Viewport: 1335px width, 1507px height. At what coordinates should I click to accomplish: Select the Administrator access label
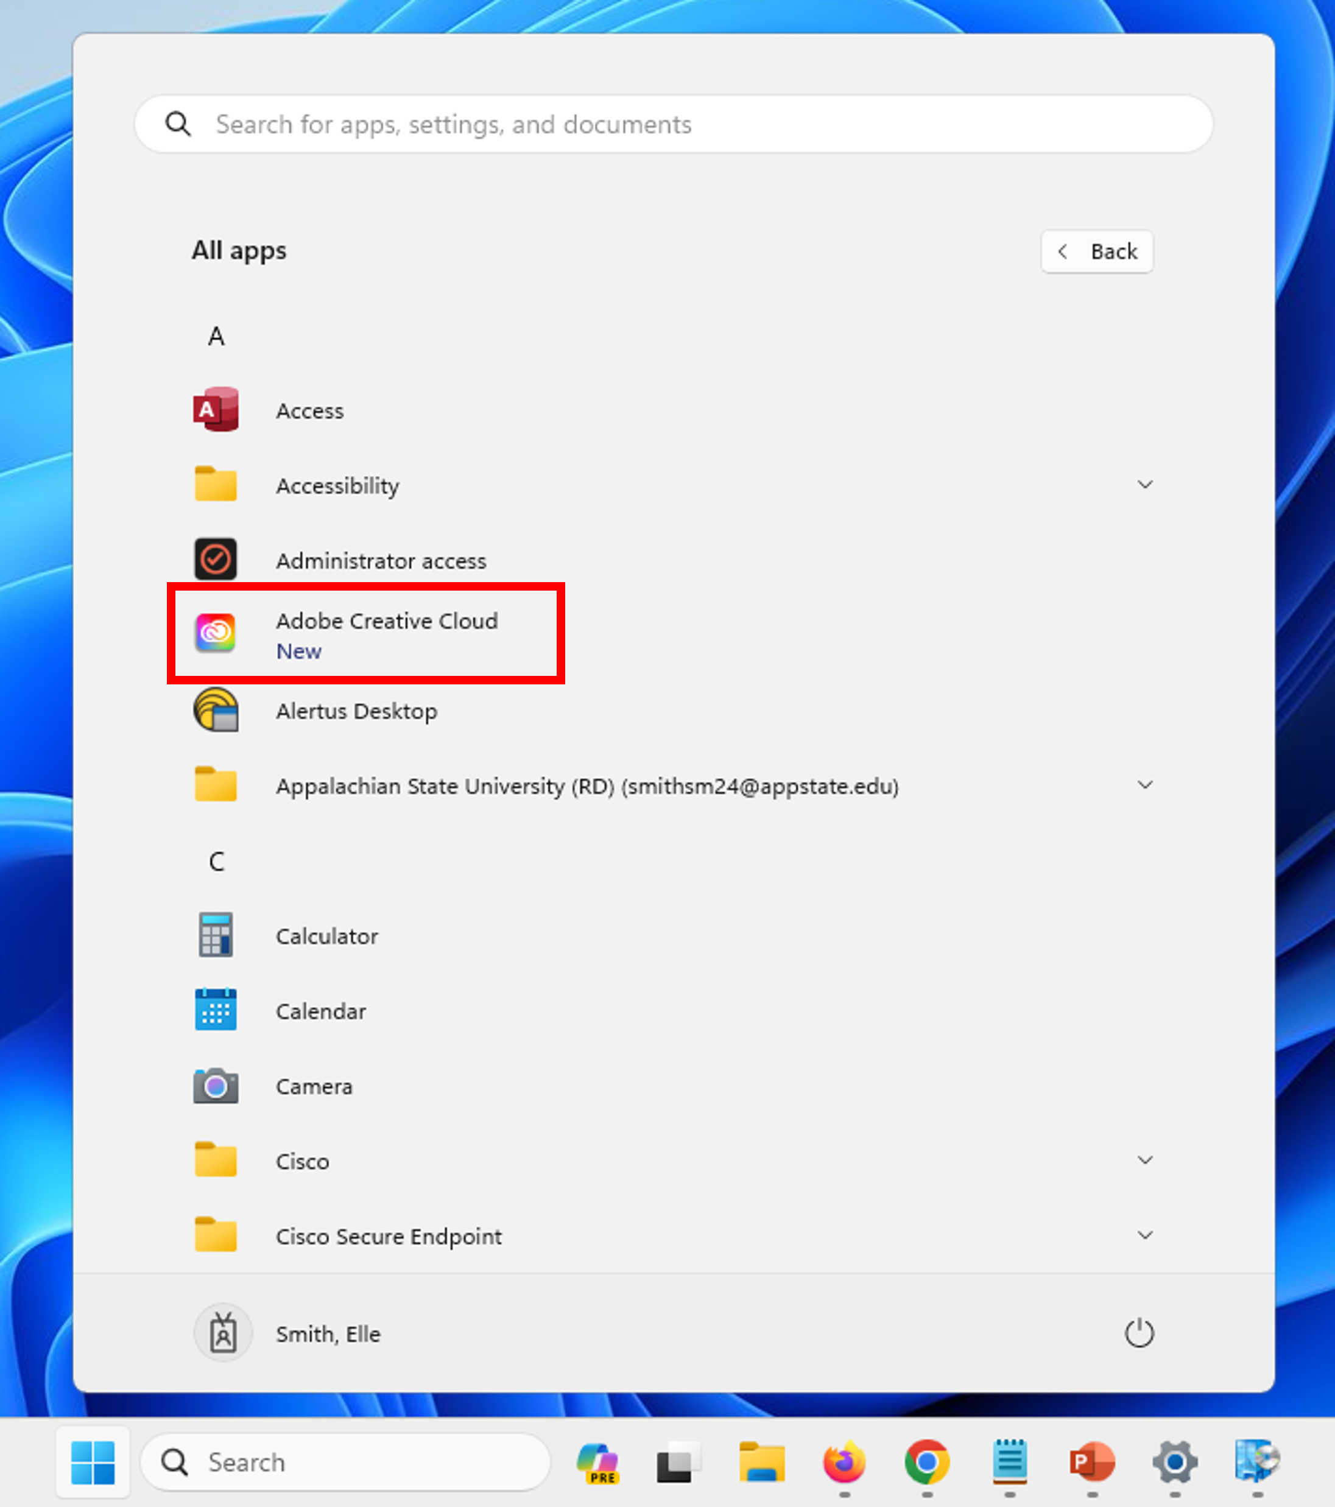click(381, 561)
